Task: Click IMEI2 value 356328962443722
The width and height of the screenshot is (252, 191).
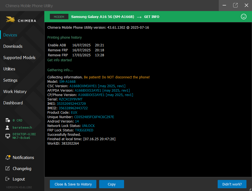Action: coord(73,108)
